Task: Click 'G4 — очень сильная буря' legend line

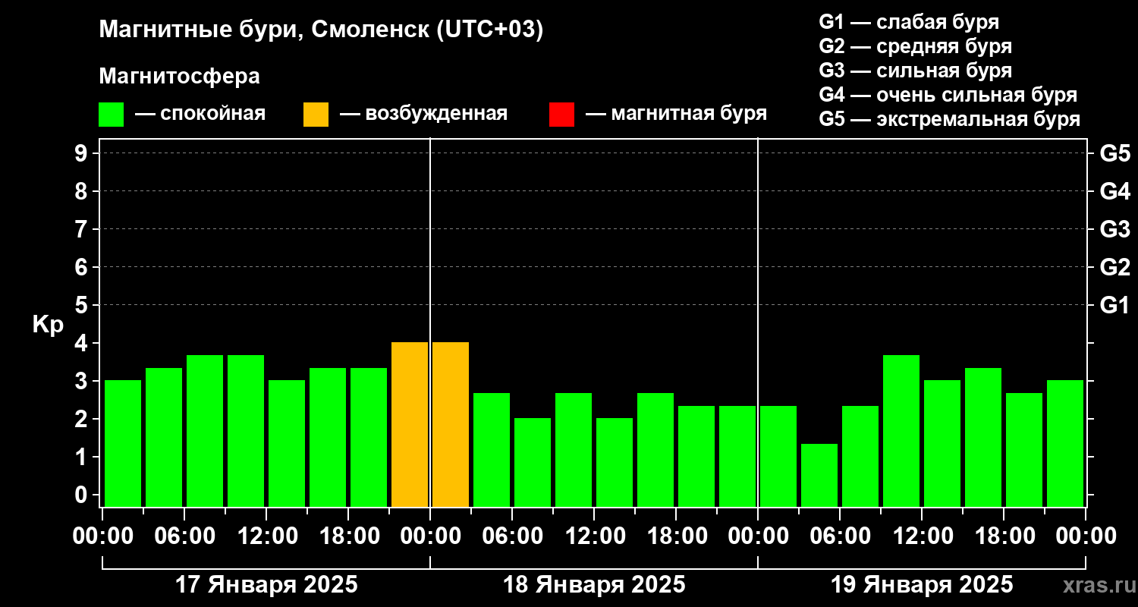Action: point(948,95)
